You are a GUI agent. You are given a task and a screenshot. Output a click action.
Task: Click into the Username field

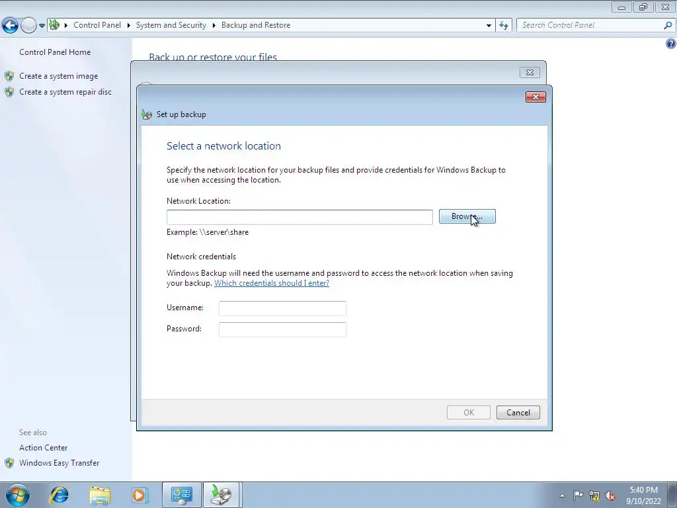(282, 308)
